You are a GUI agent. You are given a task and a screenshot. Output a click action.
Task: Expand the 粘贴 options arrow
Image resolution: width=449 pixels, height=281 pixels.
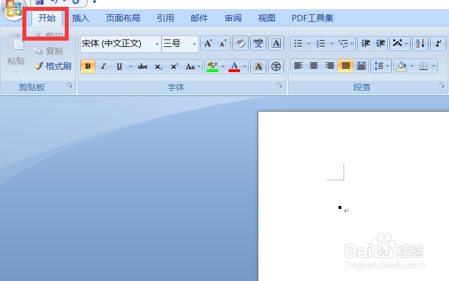16,72
